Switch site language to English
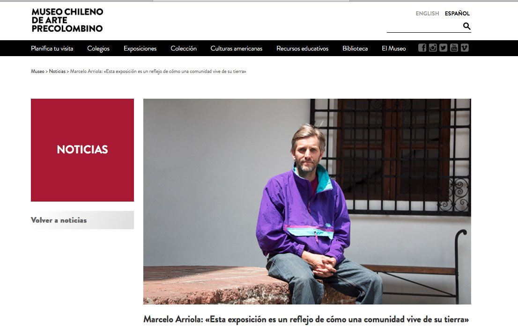The image size is (518, 326). tap(427, 14)
